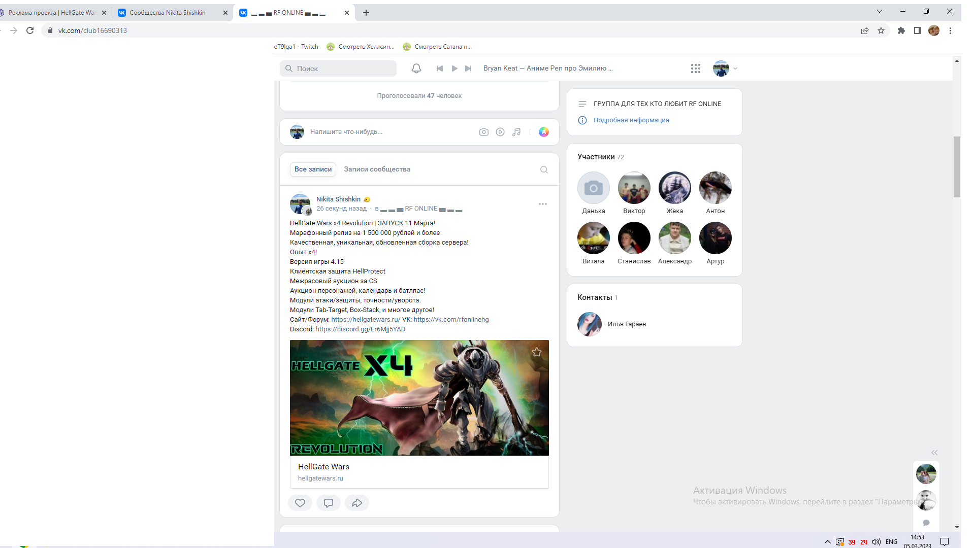Open the HellGate Wars link card title
This screenshot has height=548, width=975.
point(323,467)
